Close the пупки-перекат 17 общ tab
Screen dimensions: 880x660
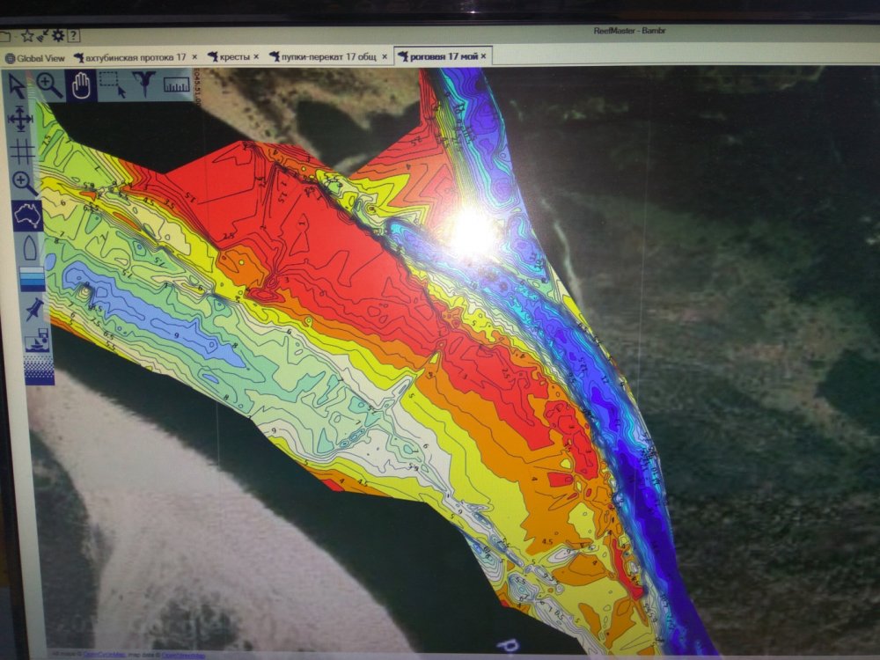pos(385,57)
